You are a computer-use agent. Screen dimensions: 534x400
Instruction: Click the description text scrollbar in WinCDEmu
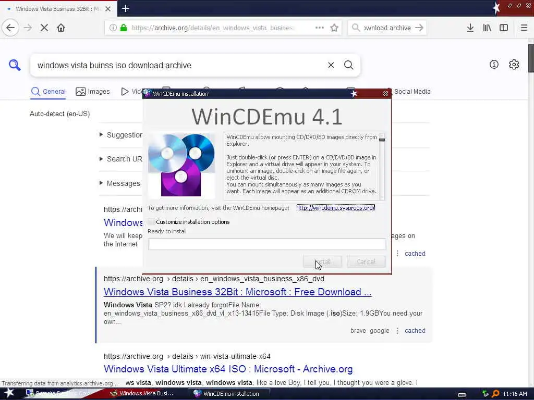(x=382, y=166)
